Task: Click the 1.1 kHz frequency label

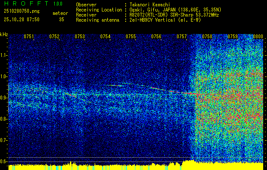Action: (x=3, y=55)
